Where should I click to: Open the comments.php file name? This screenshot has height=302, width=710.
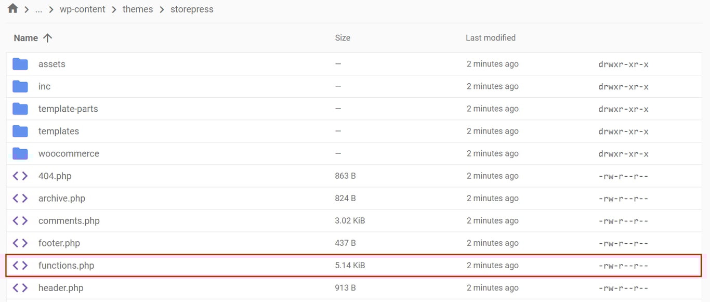(x=69, y=220)
